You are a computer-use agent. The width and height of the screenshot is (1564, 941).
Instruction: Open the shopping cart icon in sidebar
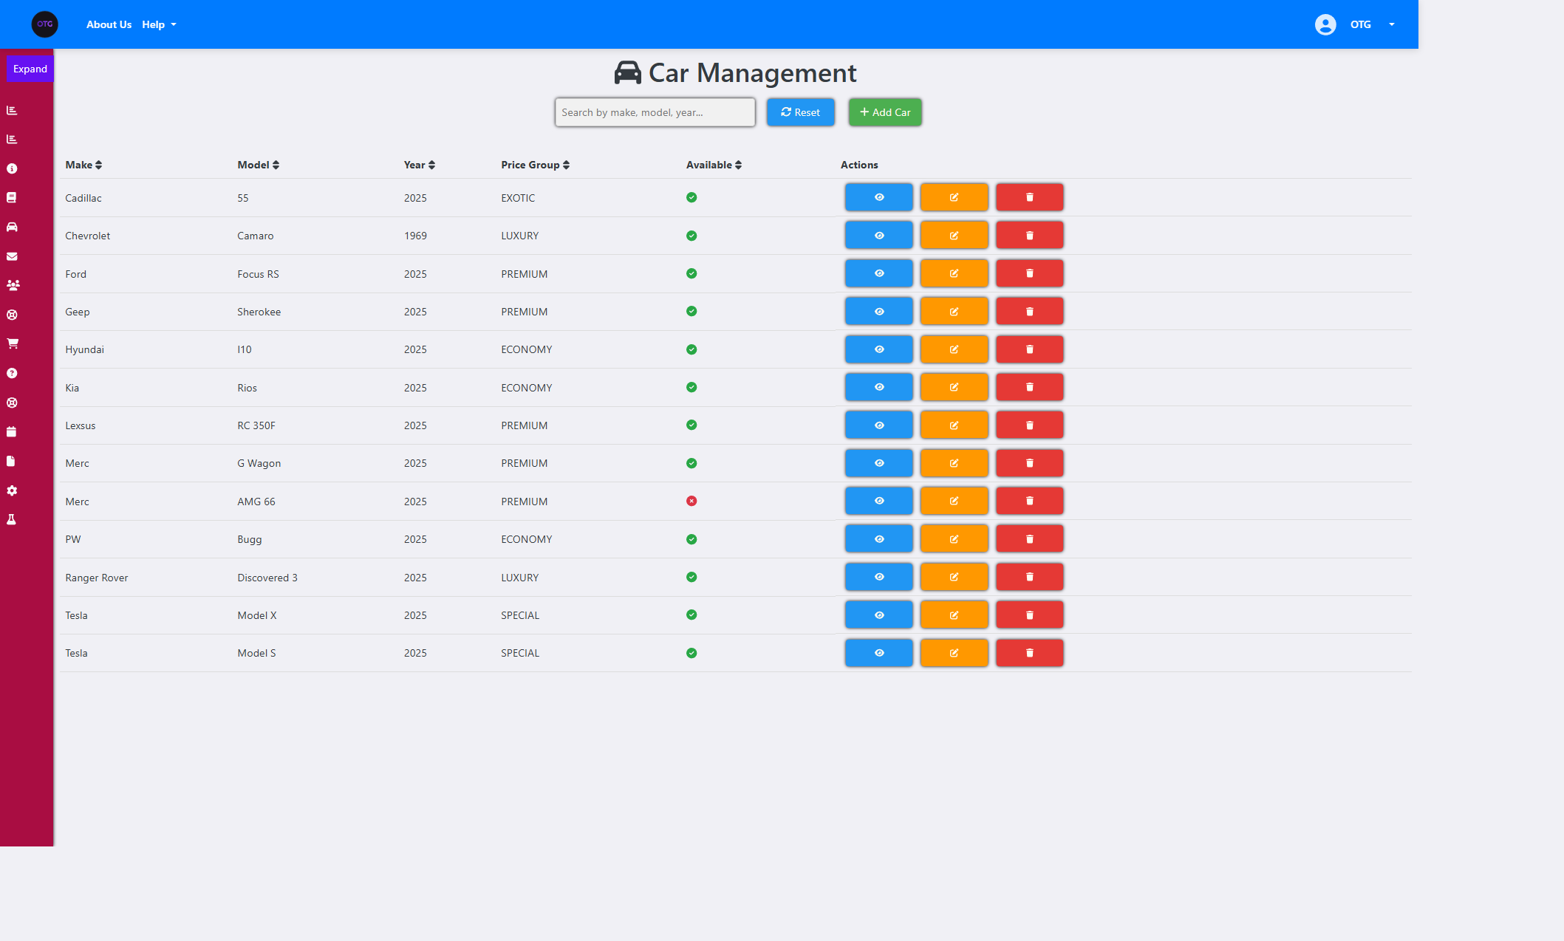(13, 343)
